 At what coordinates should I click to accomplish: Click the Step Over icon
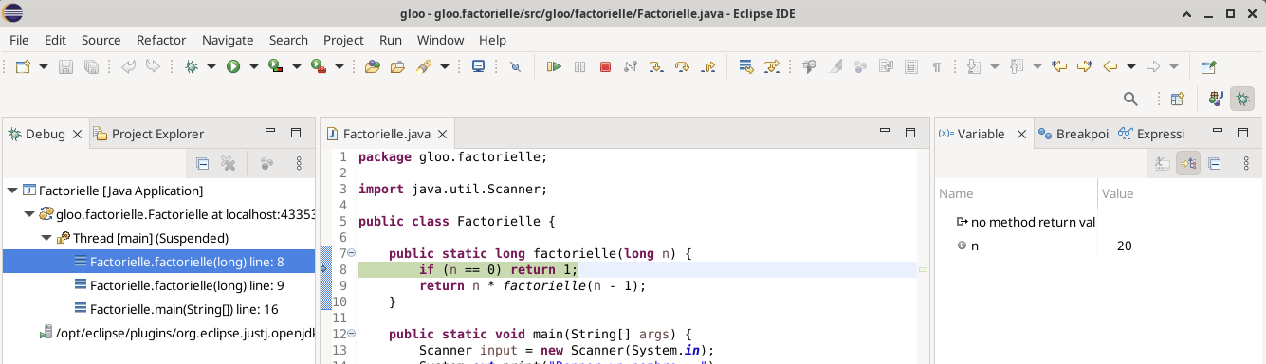point(682,67)
